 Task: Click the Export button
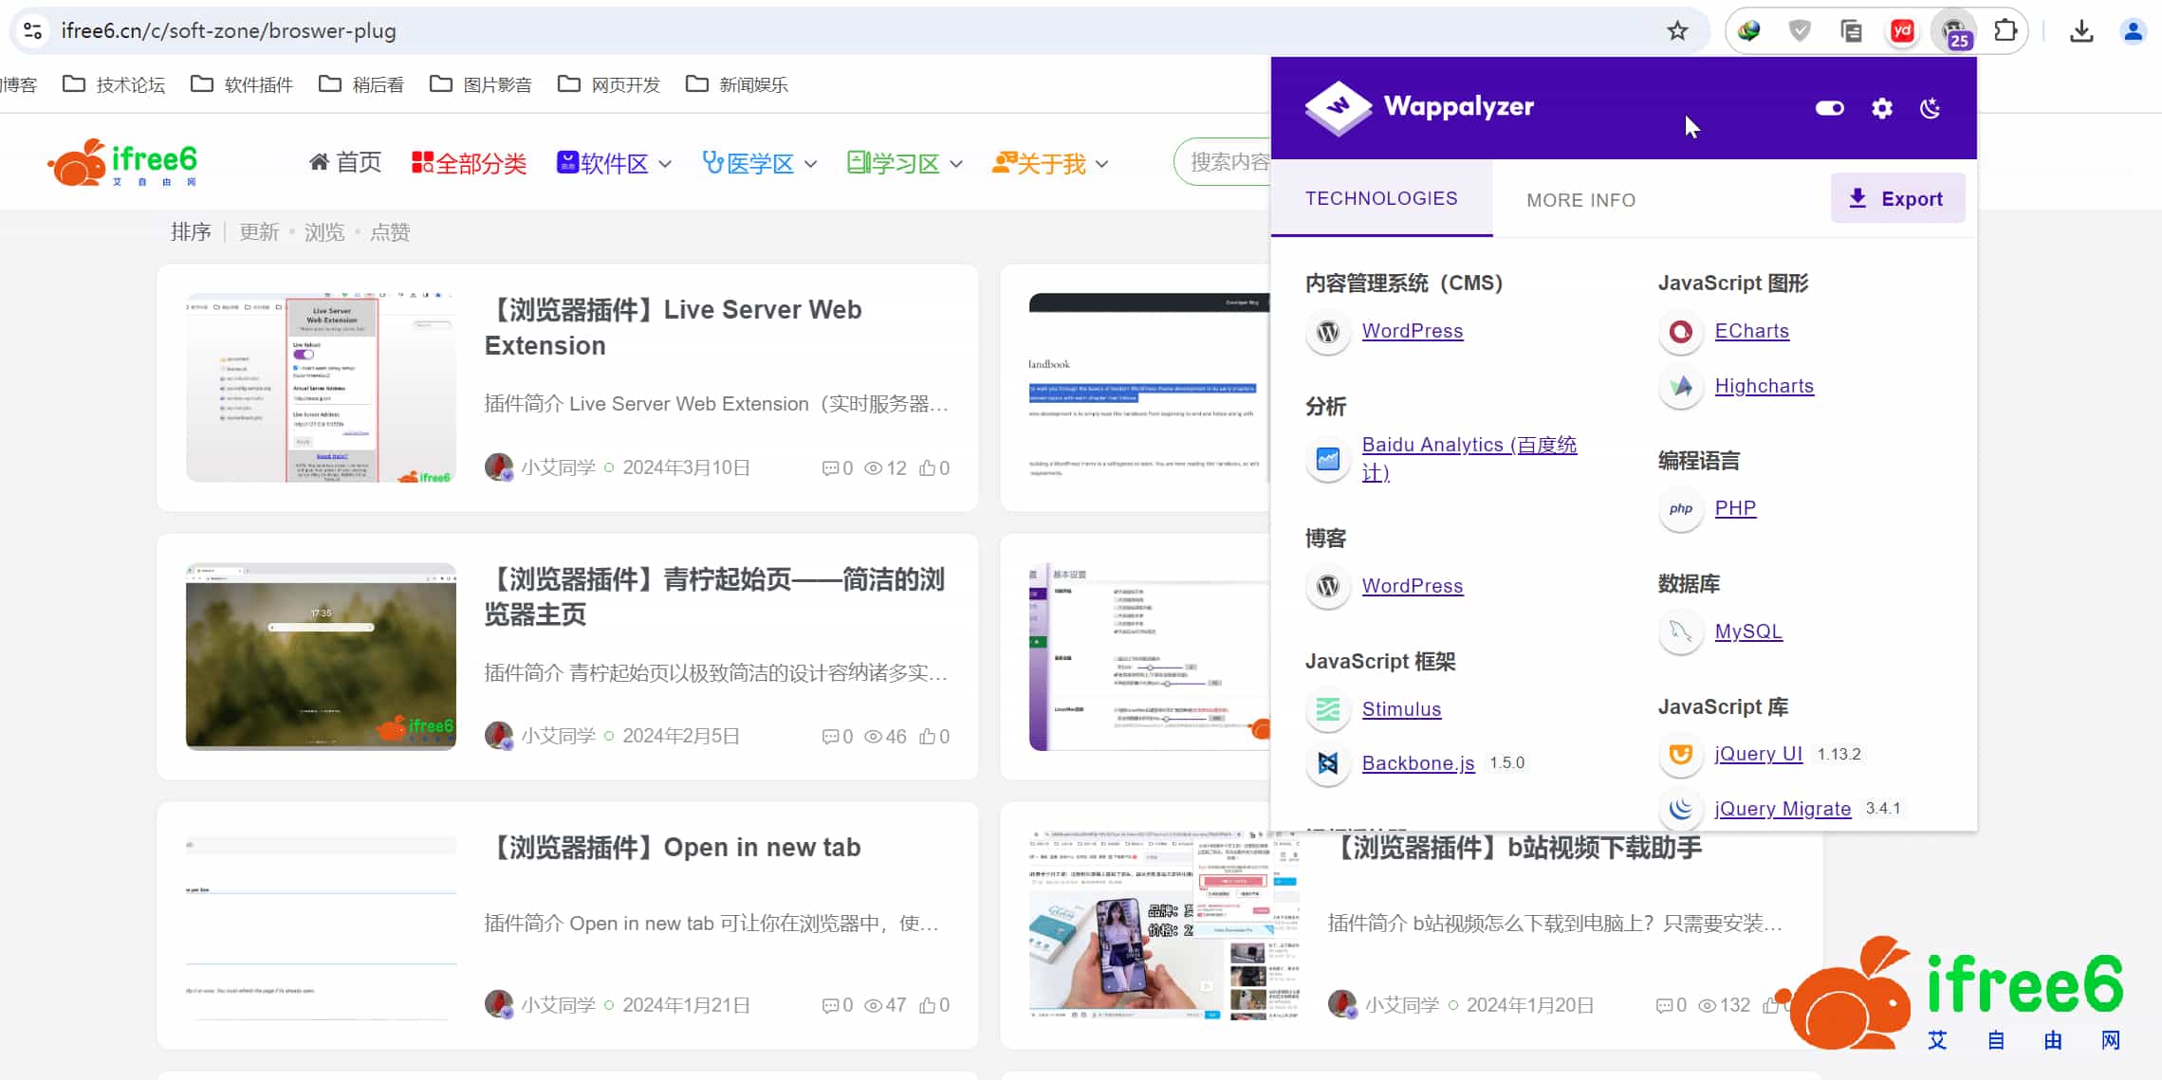(1897, 197)
